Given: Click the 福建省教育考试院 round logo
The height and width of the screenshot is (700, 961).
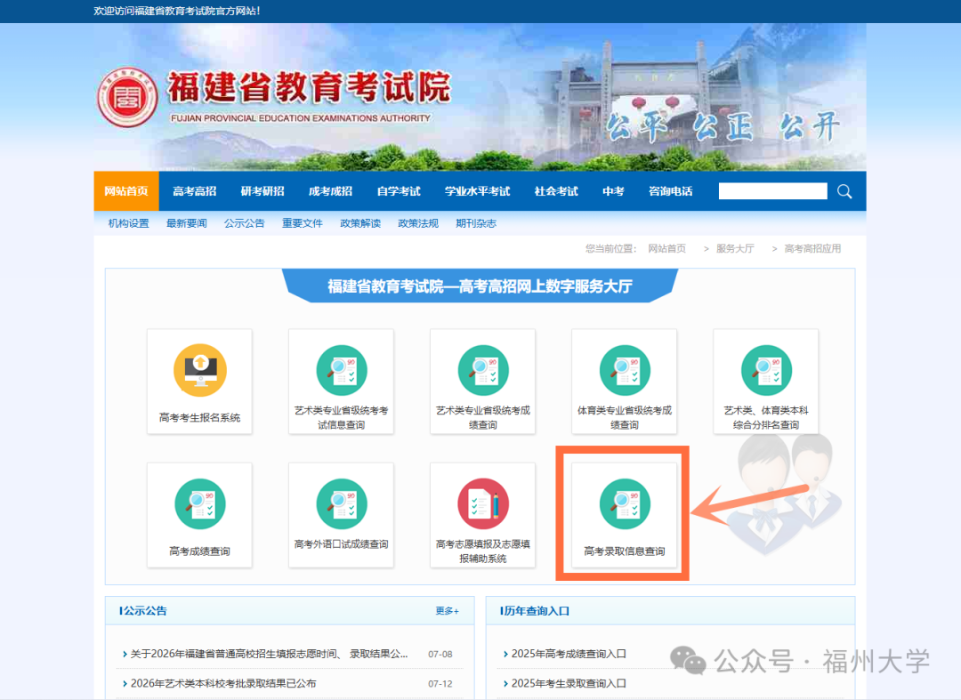Looking at the screenshot, I should tap(127, 97).
